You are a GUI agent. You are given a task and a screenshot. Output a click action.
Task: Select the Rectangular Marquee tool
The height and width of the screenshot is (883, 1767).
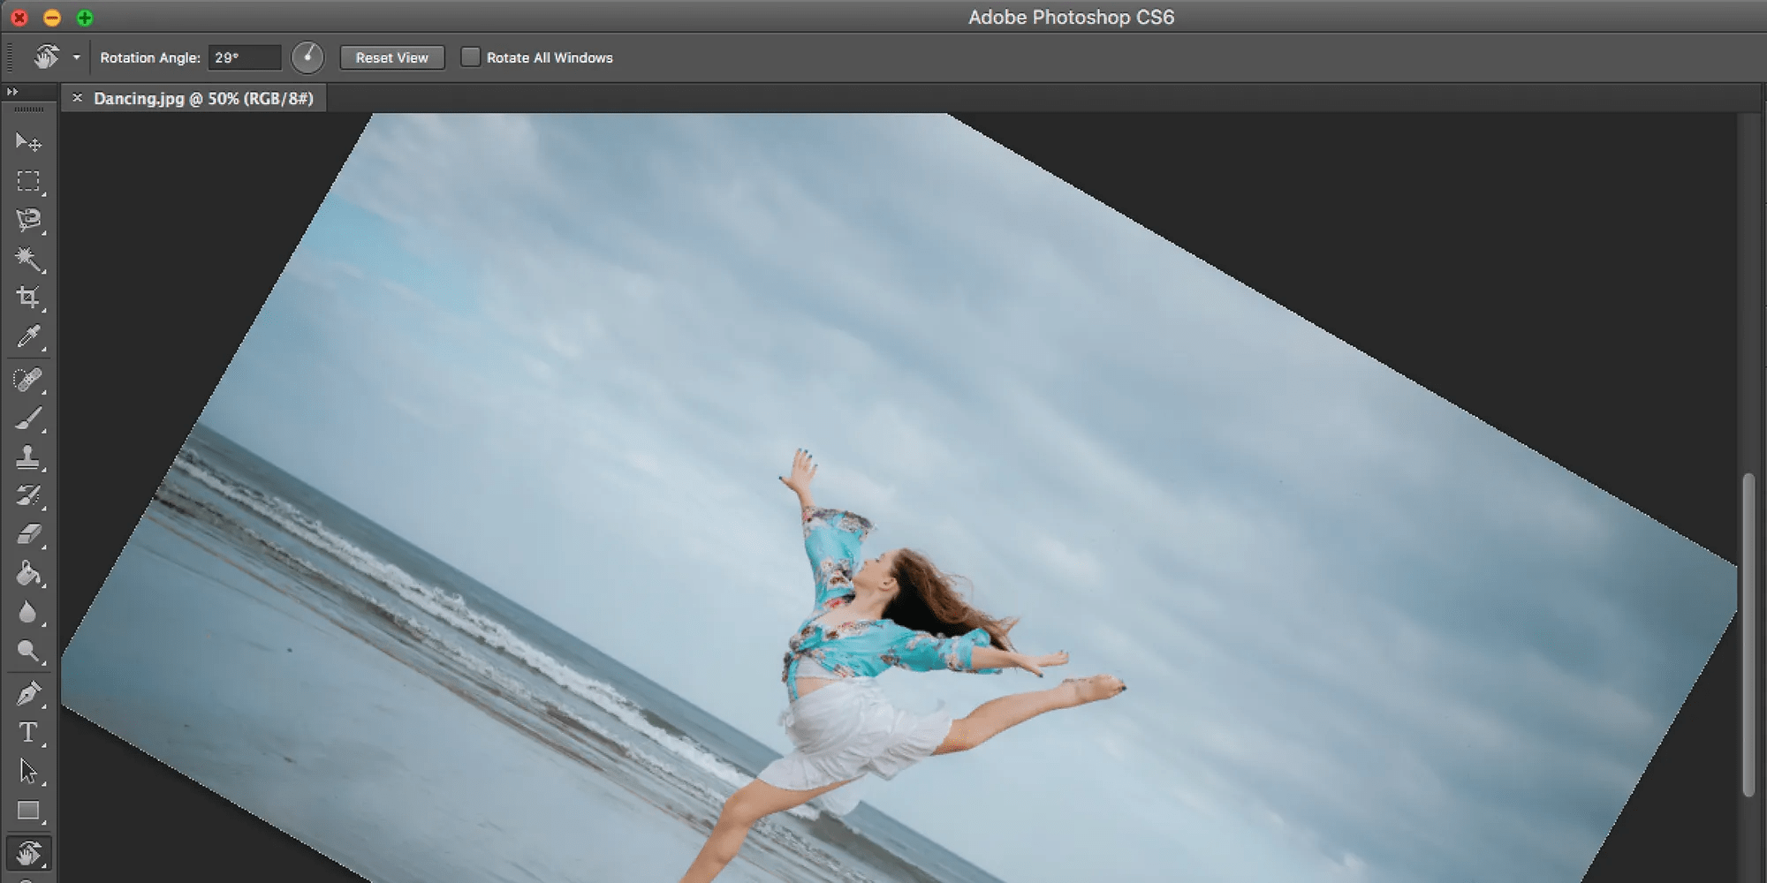tap(29, 181)
